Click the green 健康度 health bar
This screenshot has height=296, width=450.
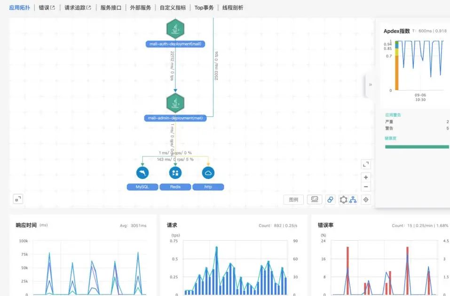[417, 147]
